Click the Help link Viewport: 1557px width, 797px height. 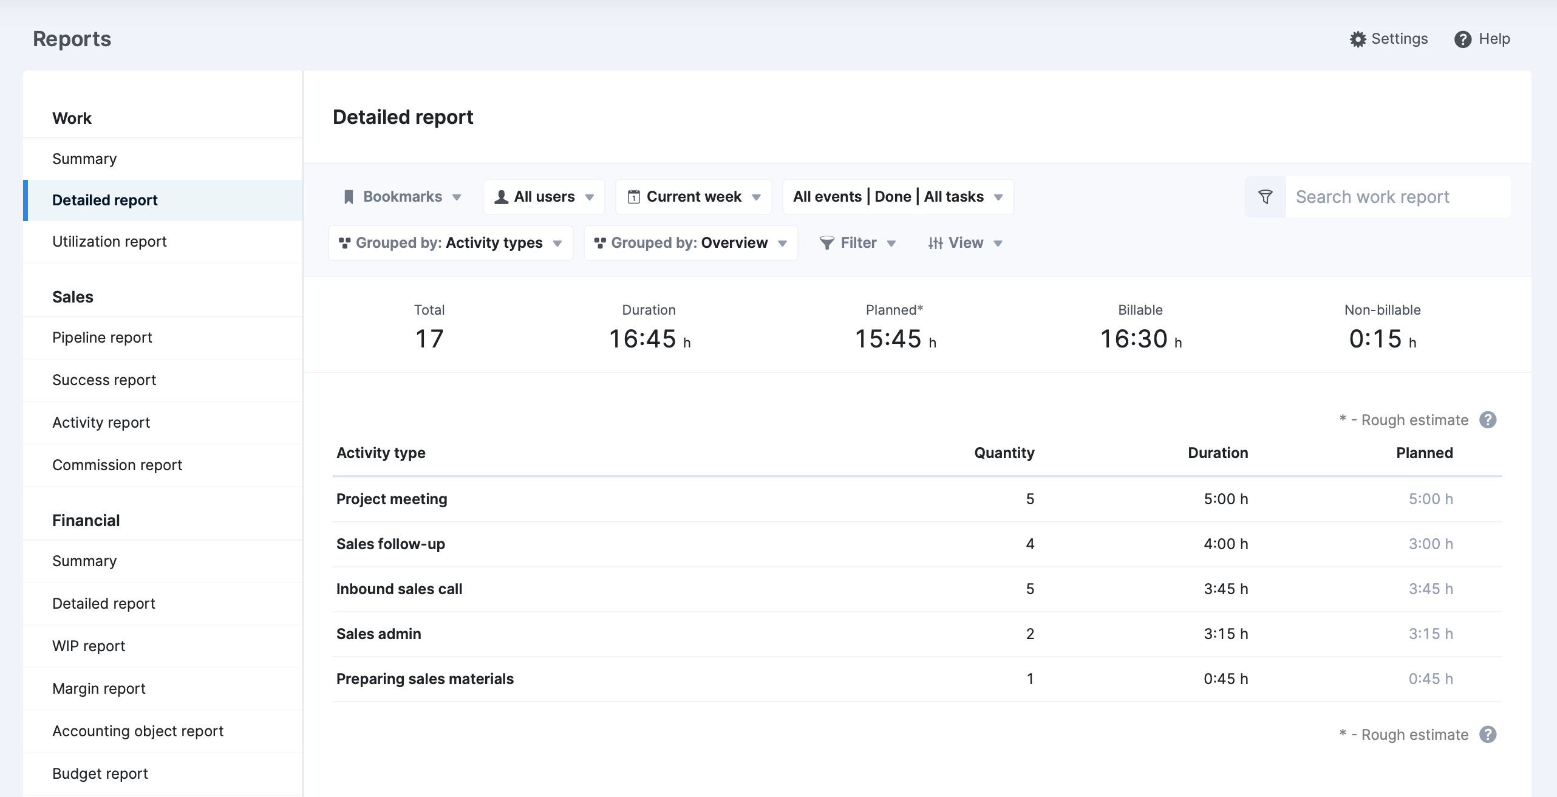pos(1482,39)
